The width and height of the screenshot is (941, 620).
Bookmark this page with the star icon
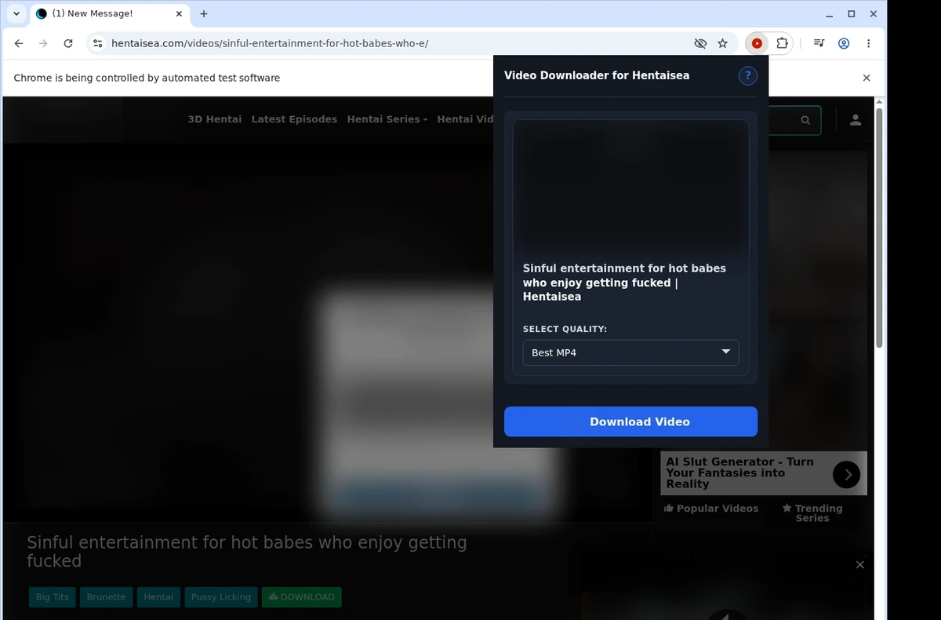(723, 44)
